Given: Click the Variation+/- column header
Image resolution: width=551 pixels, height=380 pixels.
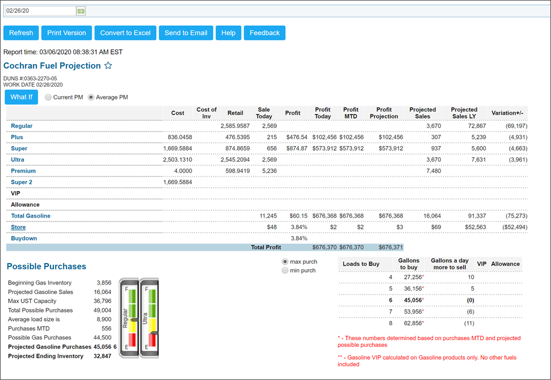Looking at the screenshot, I should 507,113.
